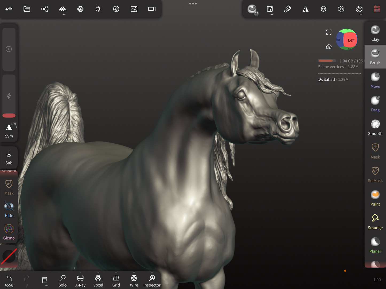
Task: Toggle Wire wireframe display
Action: coord(134,280)
